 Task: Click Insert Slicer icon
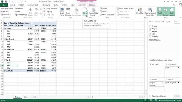click(x=62, y=10)
